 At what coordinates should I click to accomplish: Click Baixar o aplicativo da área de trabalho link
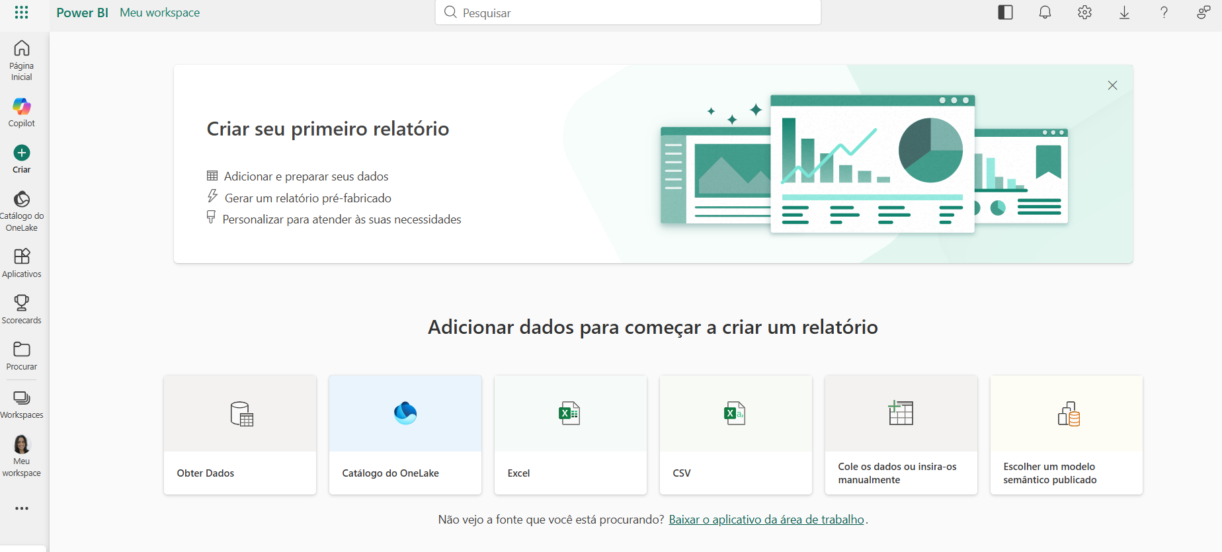(x=766, y=520)
